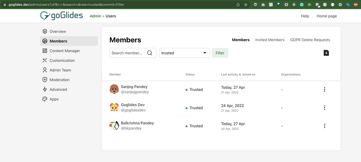The image size is (361, 162).
Task: Switch to Invited Members tab
Action: (x=270, y=40)
